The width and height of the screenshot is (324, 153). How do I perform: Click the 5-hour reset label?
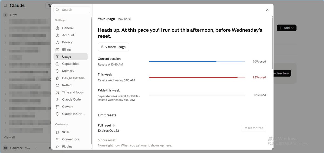pos(107,140)
